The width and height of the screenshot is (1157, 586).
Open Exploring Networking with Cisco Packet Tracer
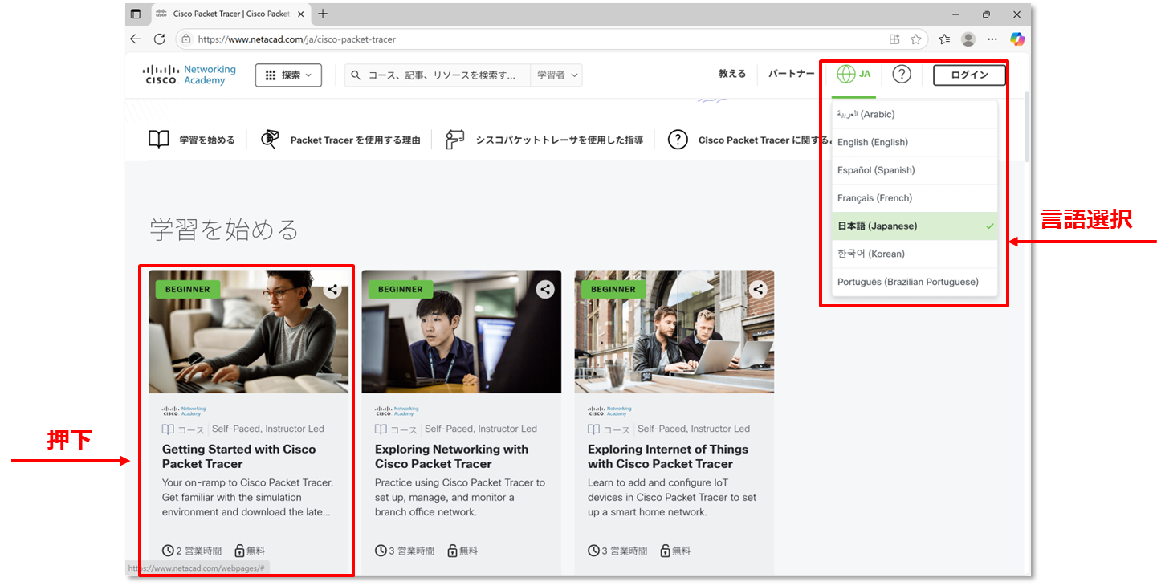(x=451, y=456)
